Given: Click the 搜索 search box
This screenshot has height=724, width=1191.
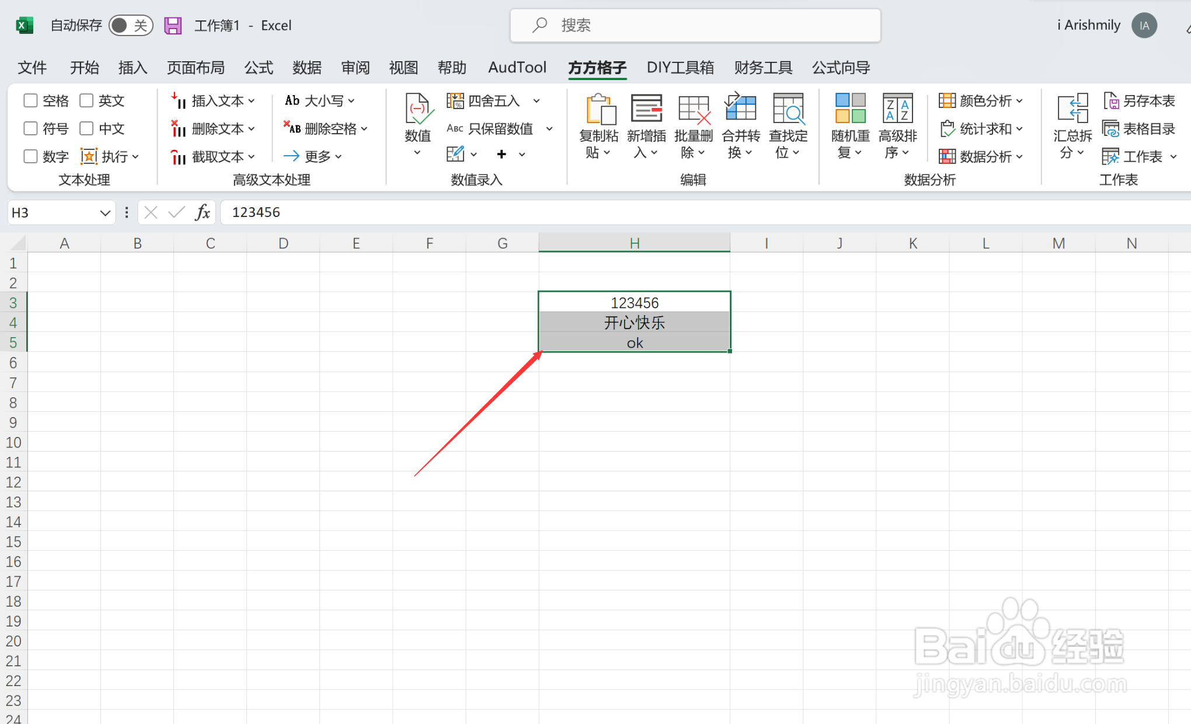Looking at the screenshot, I should pyautogui.click(x=695, y=26).
